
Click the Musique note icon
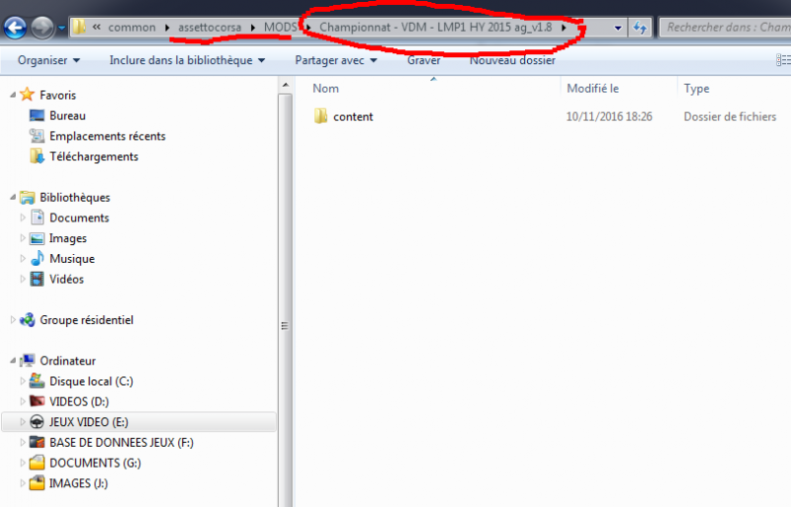point(37,258)
